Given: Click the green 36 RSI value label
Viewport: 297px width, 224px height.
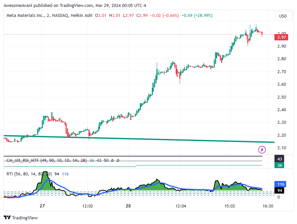Looking at the screenshot, I should (279, 165).
